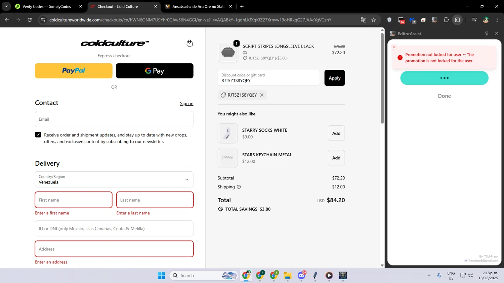Expand the Country/Region dropdown

point(114,179)
